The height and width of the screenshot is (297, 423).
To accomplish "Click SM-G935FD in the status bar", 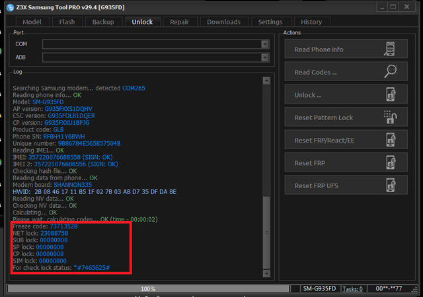I will pyautogui.click(x=319, y=288).
